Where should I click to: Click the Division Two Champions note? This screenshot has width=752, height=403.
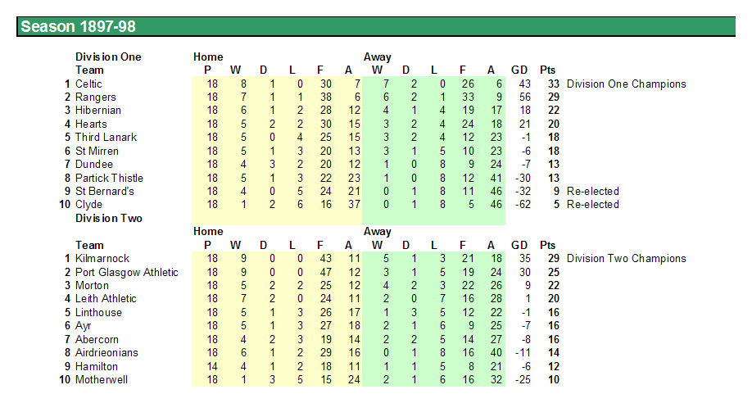click(x=627, y=259)
